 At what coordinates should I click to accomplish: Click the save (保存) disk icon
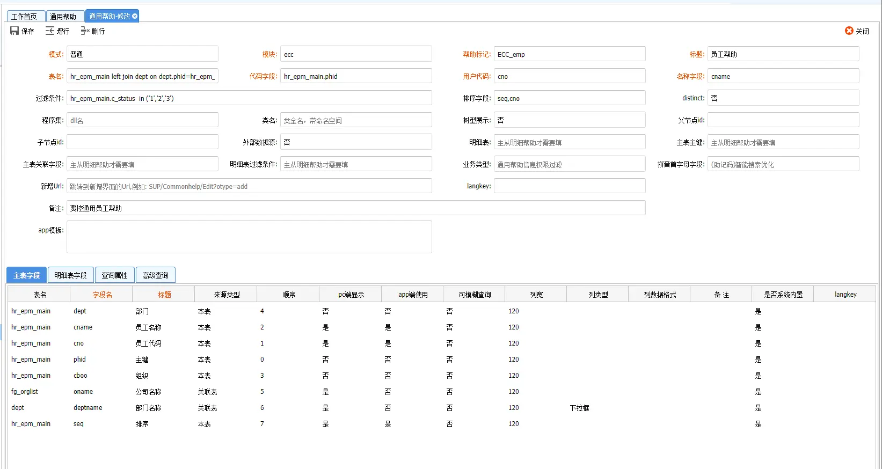tap(14, 31)
